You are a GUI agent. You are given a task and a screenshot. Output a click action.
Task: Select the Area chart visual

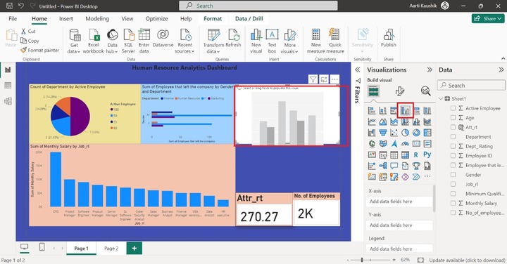(383, 122)
